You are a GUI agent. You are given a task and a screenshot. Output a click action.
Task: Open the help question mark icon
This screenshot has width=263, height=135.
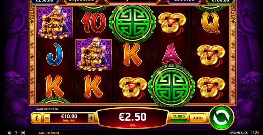coord(16,133)
